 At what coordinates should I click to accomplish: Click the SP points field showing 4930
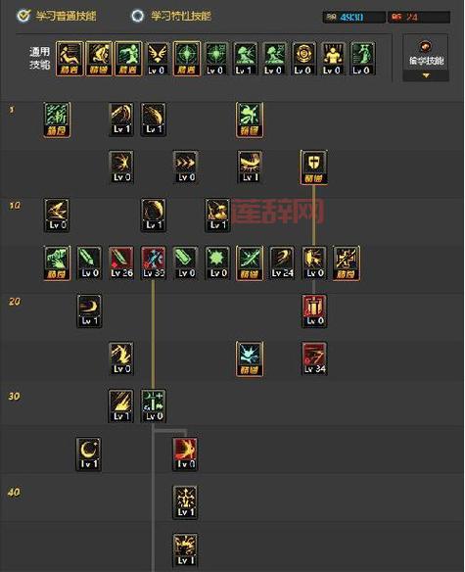(x=353, y=18)
